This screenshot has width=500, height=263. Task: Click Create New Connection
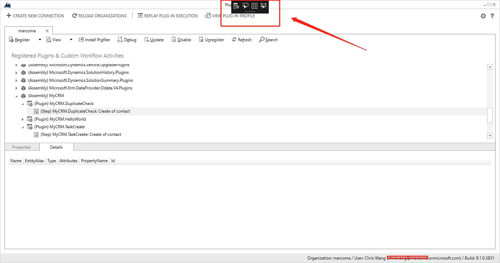click(x=35, y=16)
